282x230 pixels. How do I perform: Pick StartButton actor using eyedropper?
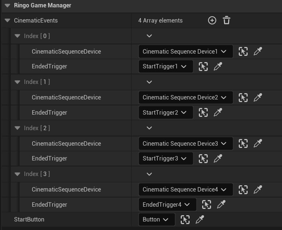click(x=200, y=220)
